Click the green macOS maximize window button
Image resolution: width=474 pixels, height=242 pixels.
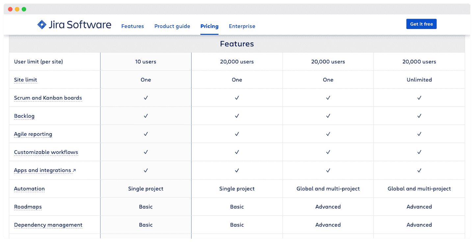tap(24, 9)
